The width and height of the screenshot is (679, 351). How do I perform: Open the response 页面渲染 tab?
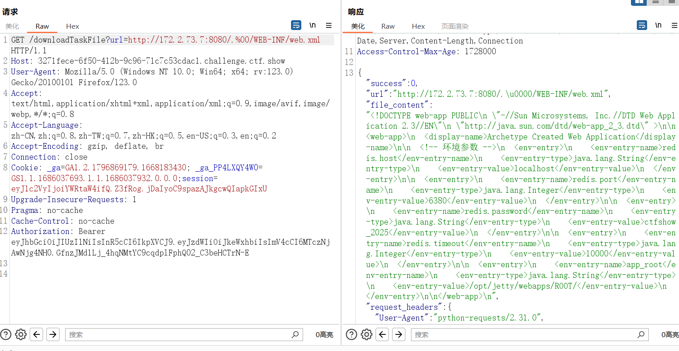[x=455, y=26]
